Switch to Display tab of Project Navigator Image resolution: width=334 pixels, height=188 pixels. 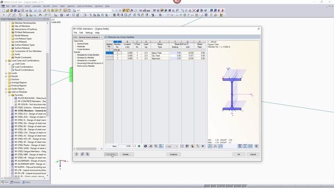(x=15, y=182)
